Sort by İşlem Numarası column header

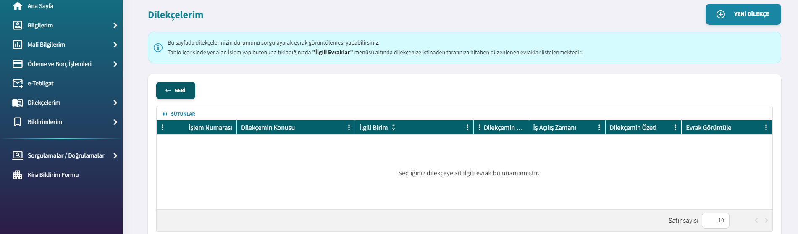(x=210, y=127)
